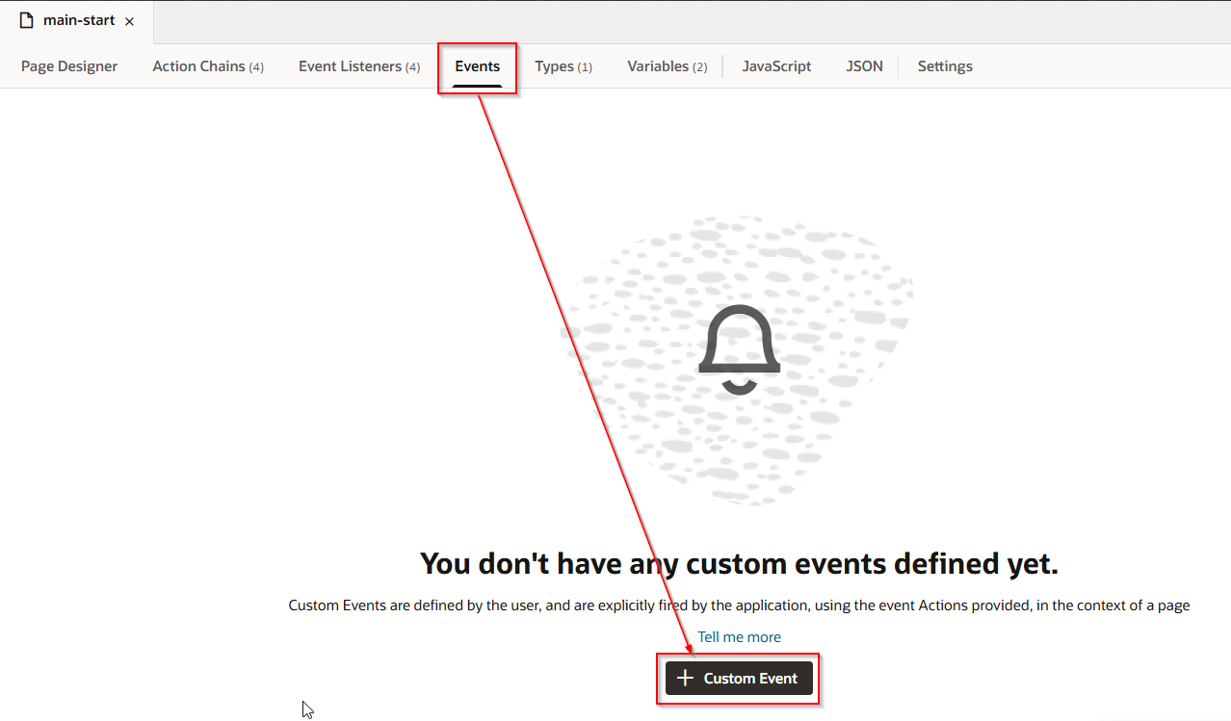The image size is (1231, 721).
Task: Close the main-start editor tab
Action: [130, 21]
